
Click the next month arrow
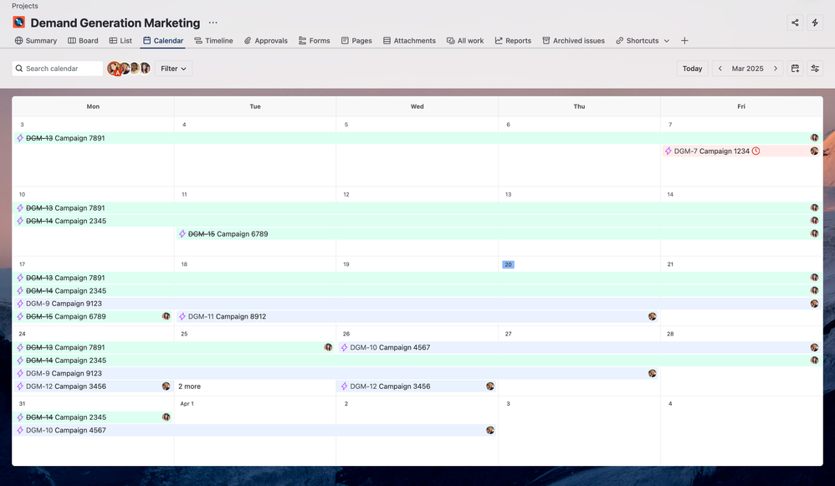point(775,69)
